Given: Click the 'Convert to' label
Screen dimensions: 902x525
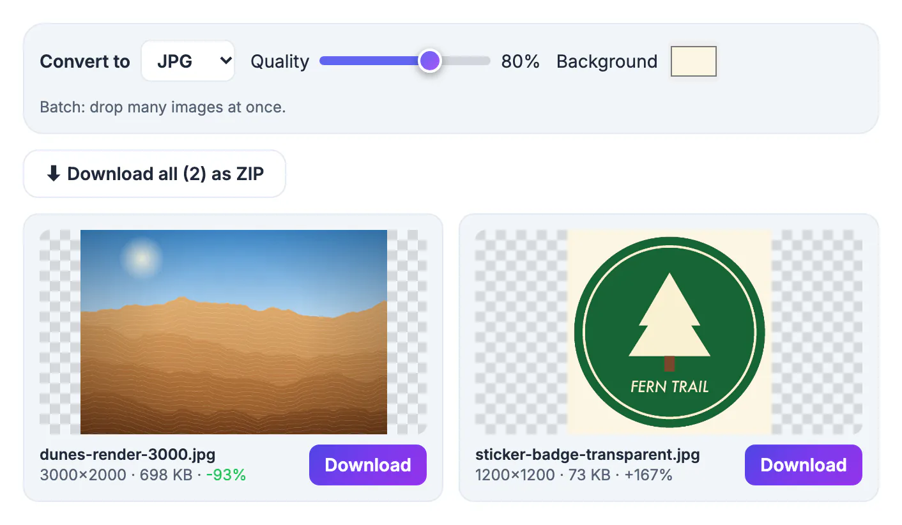Looking at the screenshot, I should tap(85, 61).
